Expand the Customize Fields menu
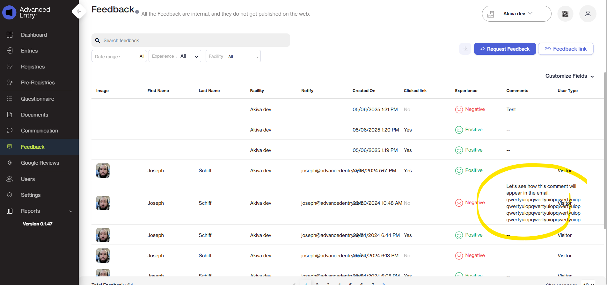Screen dimensions: 607x285 coord(569,76)
